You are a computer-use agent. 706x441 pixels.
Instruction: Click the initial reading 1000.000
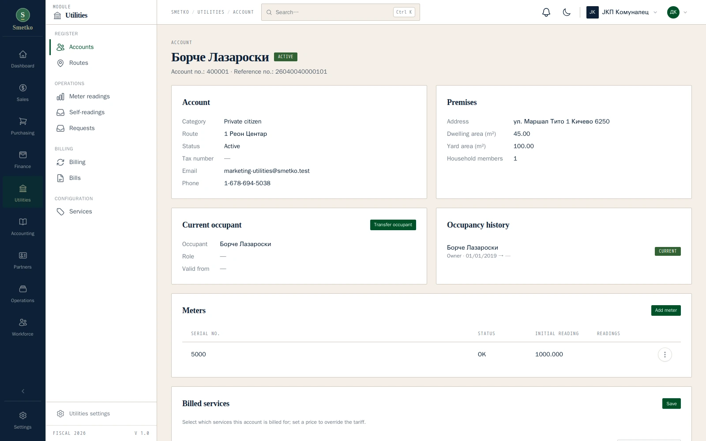549,355
